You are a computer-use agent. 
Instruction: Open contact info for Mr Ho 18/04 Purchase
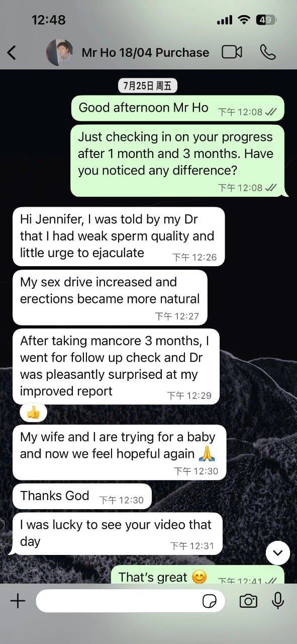click(x=145, y=52)
